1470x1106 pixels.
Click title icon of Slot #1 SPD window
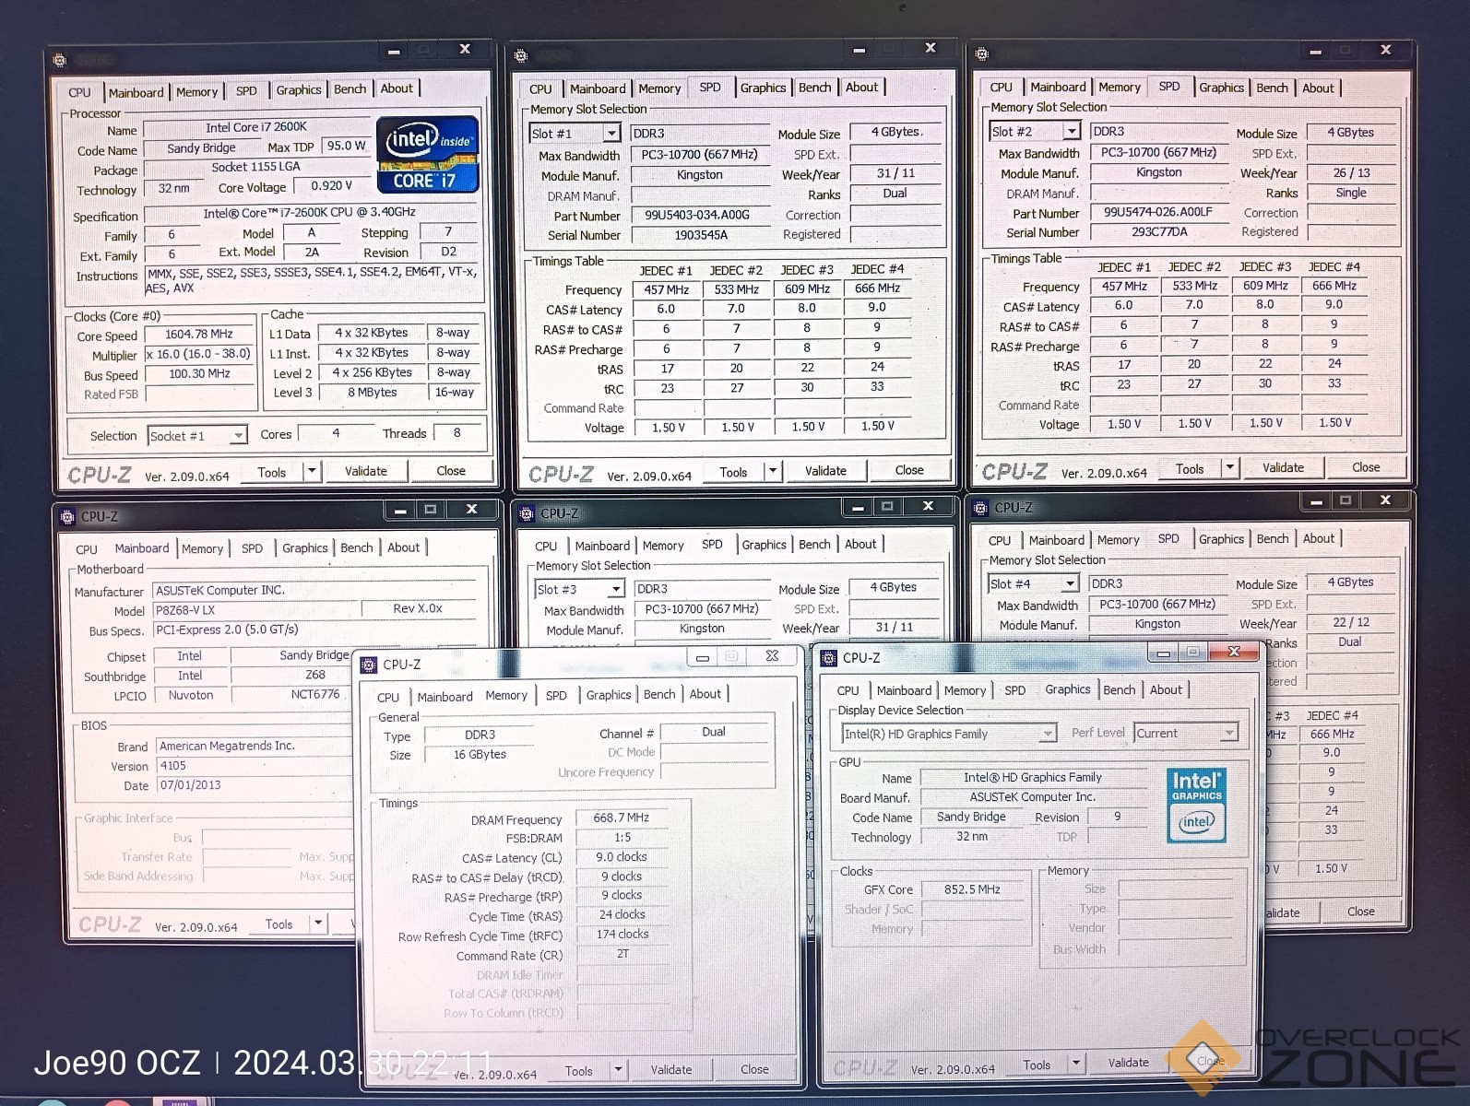(x=521, y=56)
